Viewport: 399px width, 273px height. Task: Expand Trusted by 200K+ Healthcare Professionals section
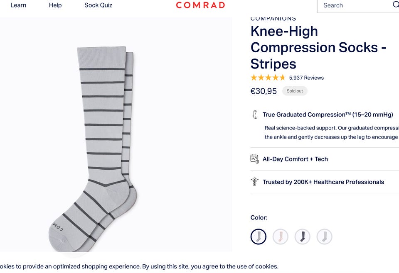coord(325,182)
